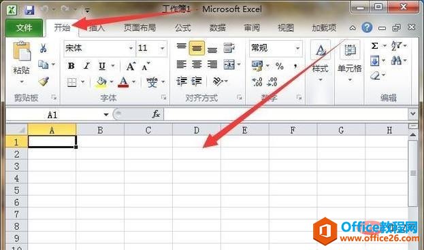The image size is (424, 250).
Task: Open the 文件 (File) tab
Action: 24,28
